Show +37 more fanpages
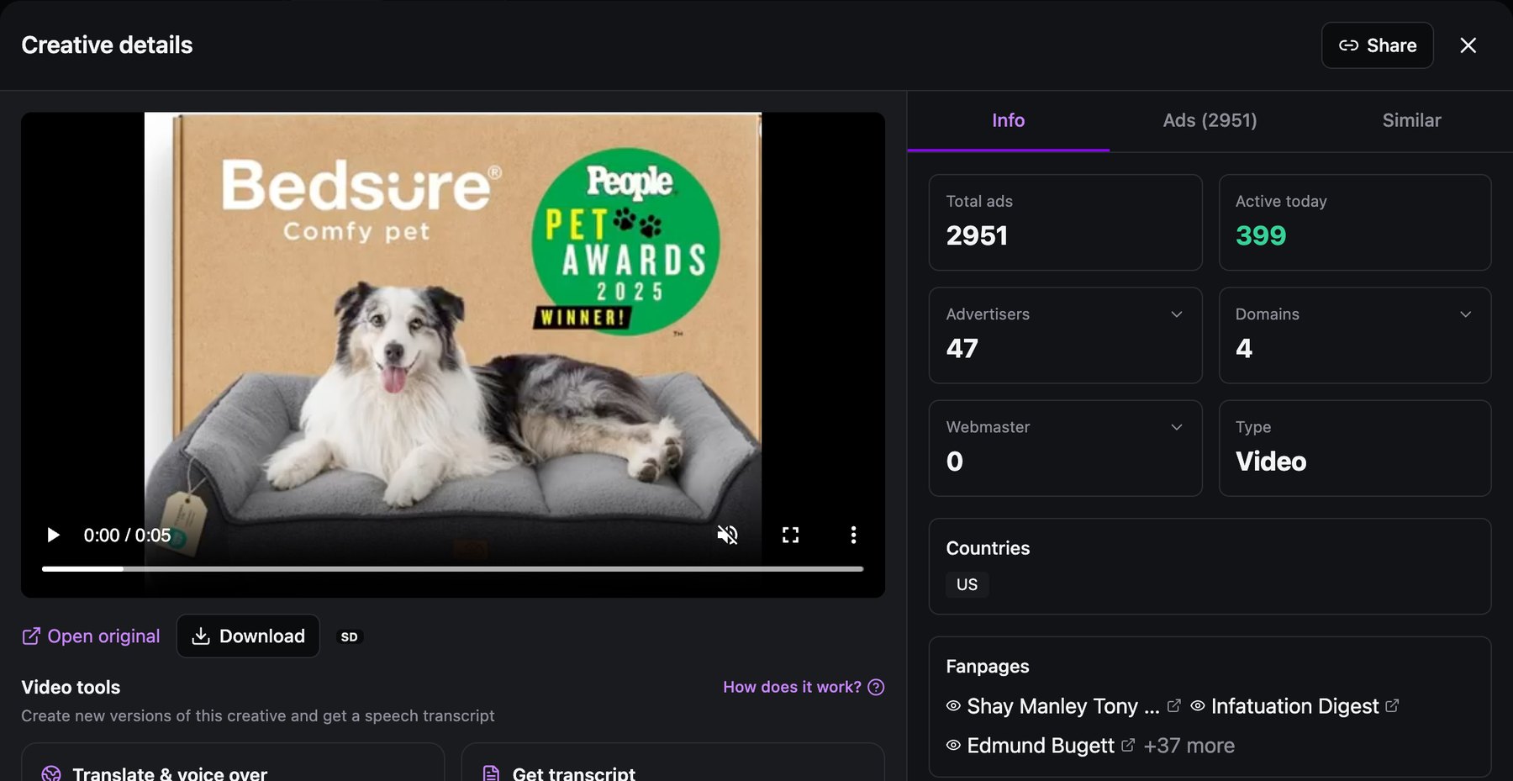 1189,746
